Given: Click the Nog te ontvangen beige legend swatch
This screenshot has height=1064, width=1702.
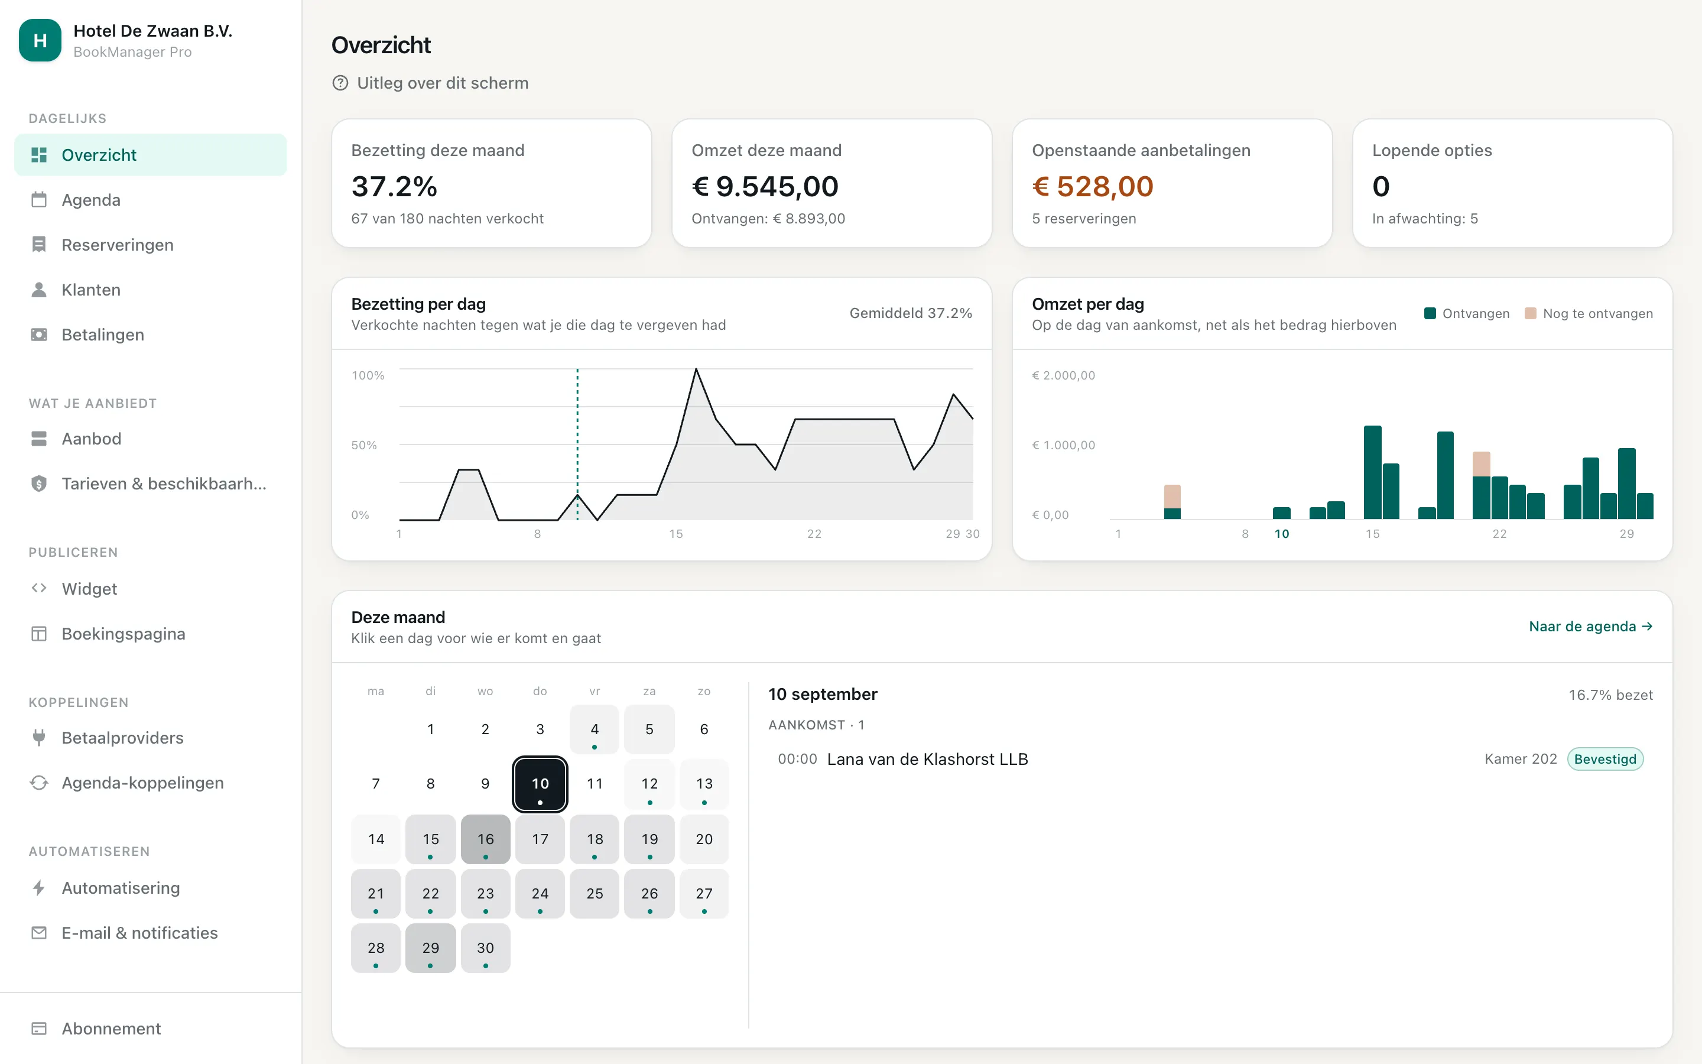Looking at the screenshot, I should (x=1531, y=313).
